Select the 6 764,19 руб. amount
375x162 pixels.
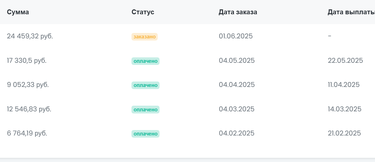click(27, 133)
